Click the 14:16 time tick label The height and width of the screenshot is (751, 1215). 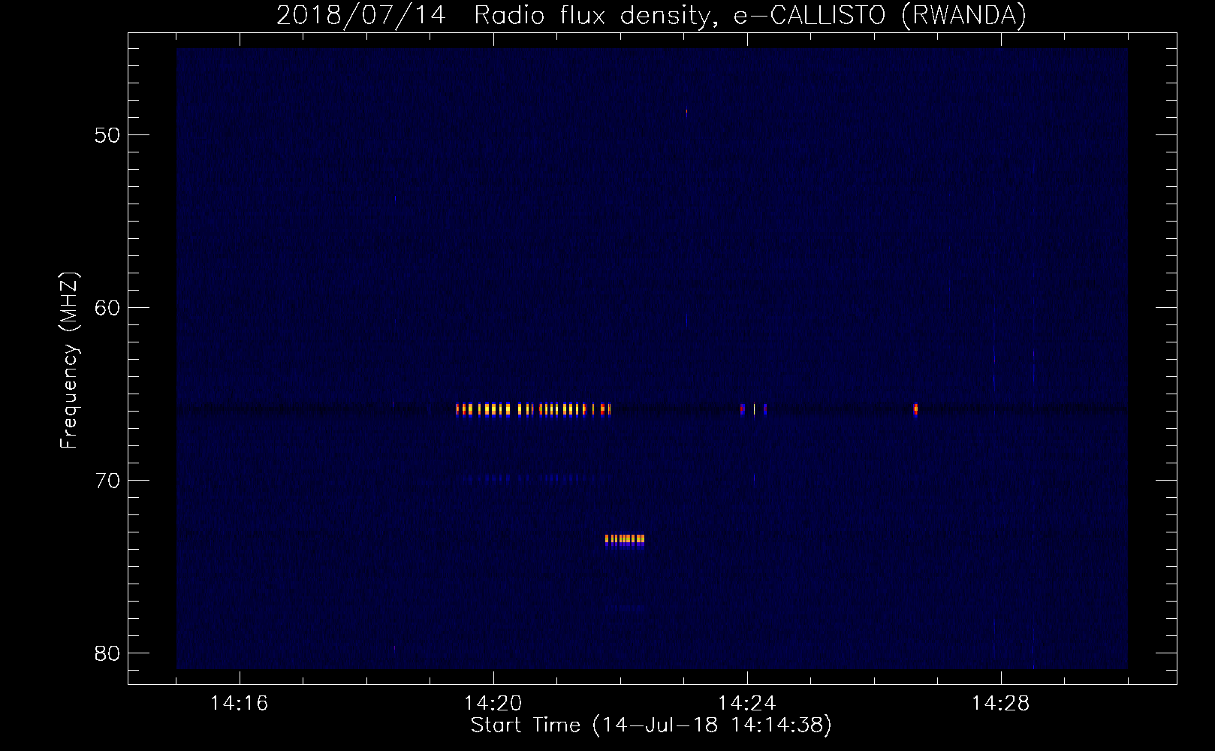point(240,704)
